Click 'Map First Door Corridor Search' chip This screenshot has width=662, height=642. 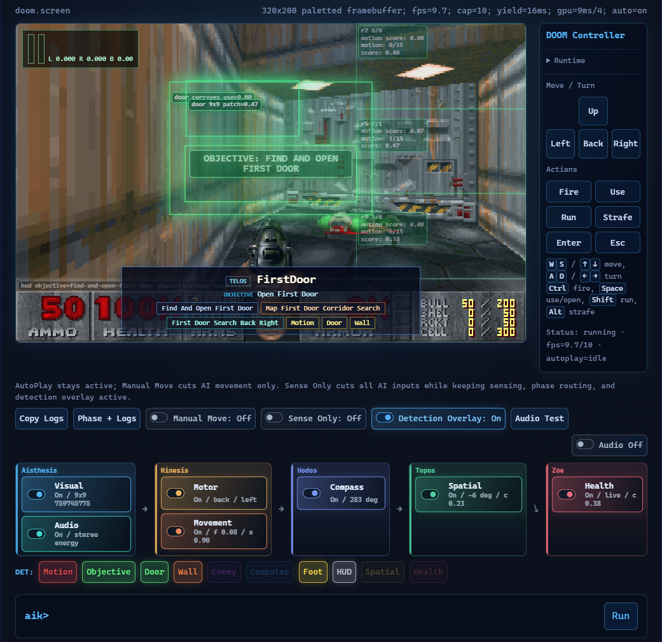[322, 309]
